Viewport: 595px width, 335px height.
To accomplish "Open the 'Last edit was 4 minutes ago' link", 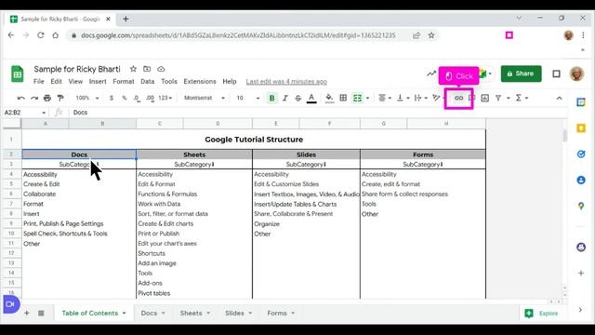I will point(286,81).
